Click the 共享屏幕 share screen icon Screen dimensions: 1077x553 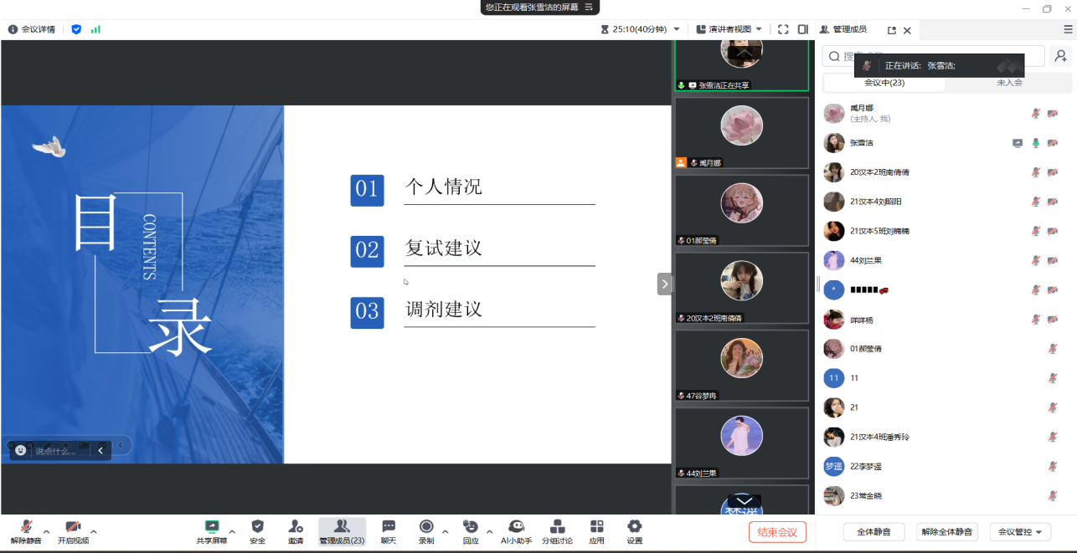pos(211,530)
